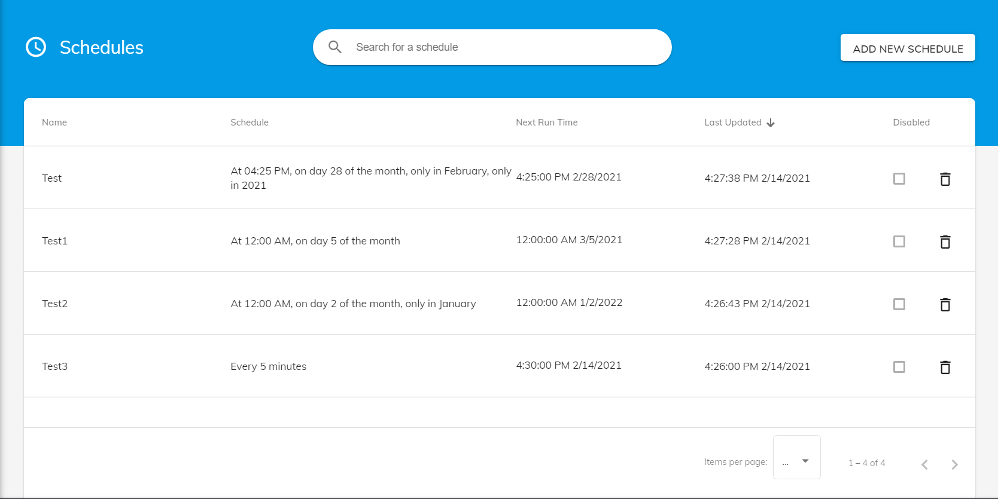The width and height of the screenshot is (998, 499).
Task: Click the '1 – 4 of 4' pagination label
Action: [867, 463]
